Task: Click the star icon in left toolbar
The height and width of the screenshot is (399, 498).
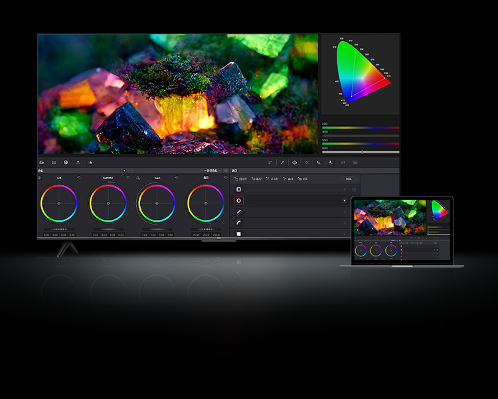Action: 90,162
